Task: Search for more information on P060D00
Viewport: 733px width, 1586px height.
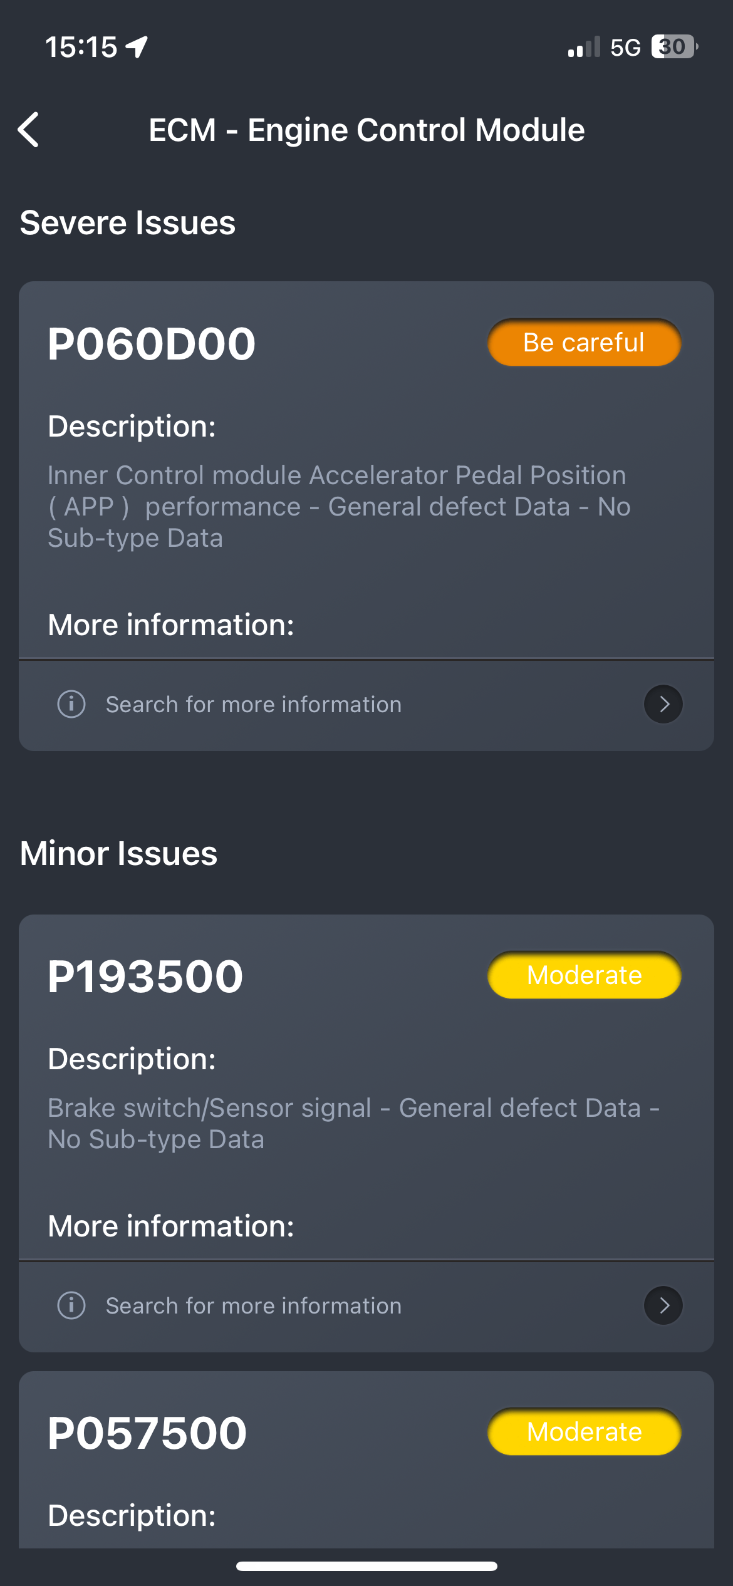Action: pos(253,705)
